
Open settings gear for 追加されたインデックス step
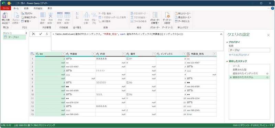267,74
